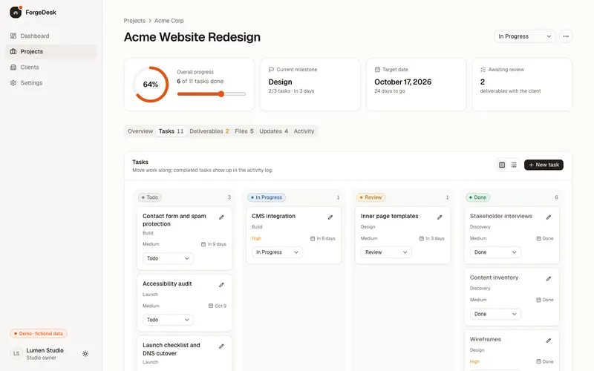Switch to list view
594x371 pixels.
point(514,165)
